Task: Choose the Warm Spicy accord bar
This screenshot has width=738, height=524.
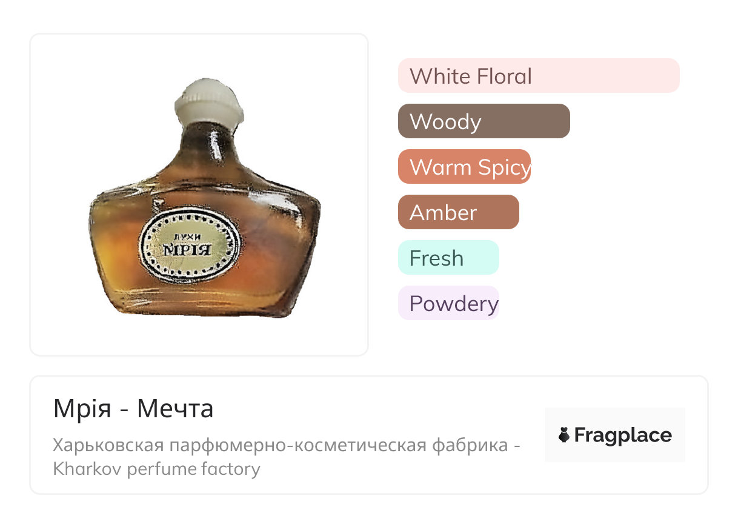Action: tap(464, 167)
